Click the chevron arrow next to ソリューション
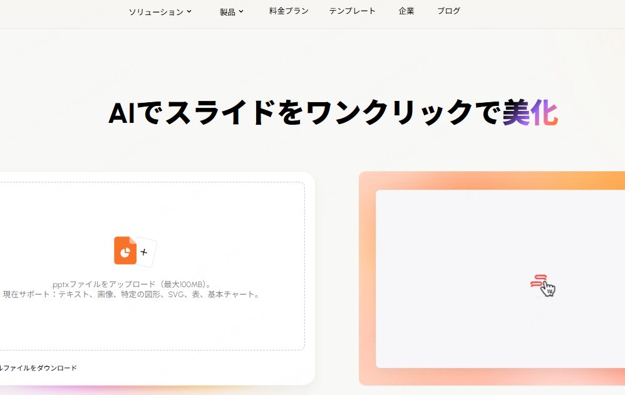This screenshot has height=395, width=625. coord(189,11)
